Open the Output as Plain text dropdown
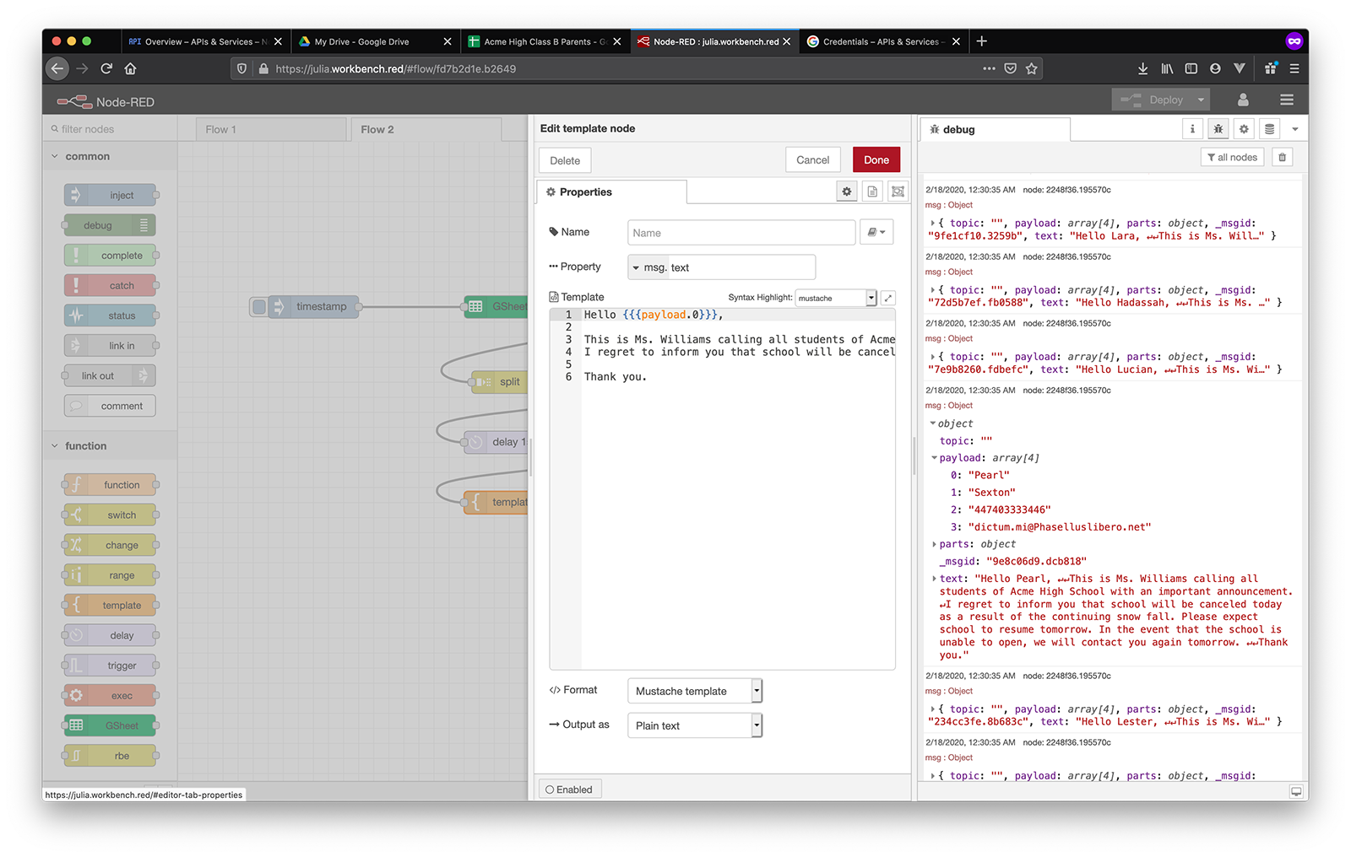Viewport: 1351px width, 857px height. coord(695,725)
